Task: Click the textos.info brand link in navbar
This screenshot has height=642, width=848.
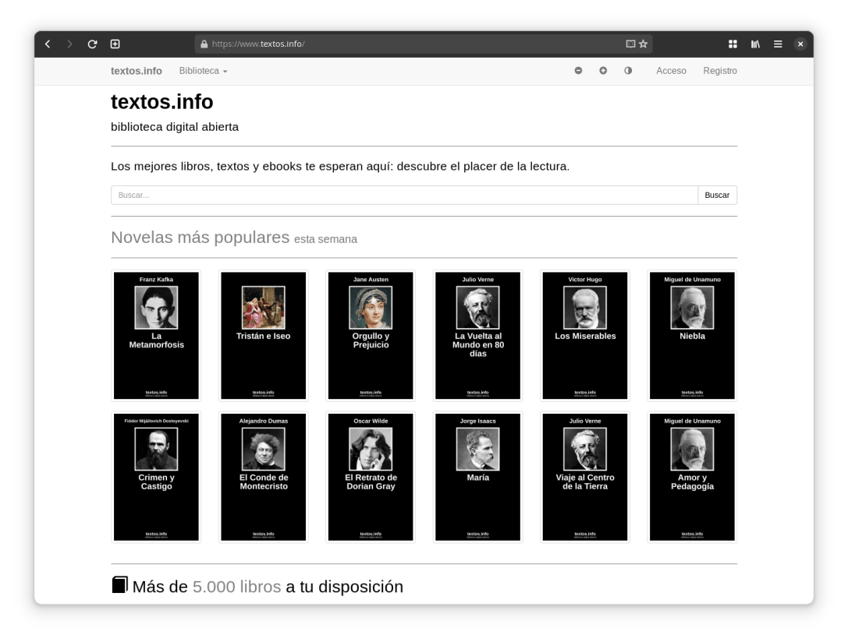Action: pos(137,71)
